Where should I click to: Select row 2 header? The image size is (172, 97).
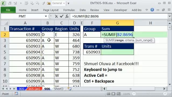pos(5,35)
